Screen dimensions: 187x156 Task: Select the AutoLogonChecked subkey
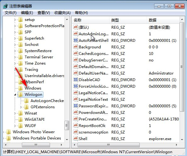(x=47, y=101)
